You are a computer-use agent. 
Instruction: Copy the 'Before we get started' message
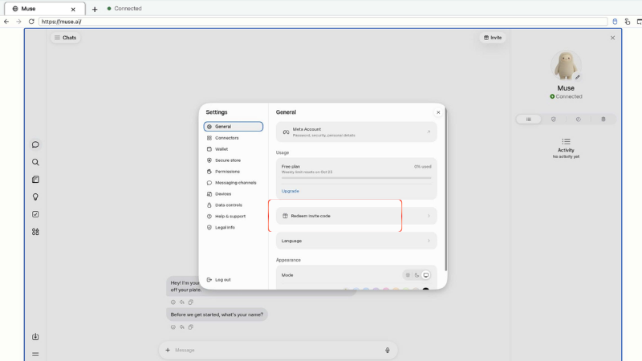click(190, 327)
